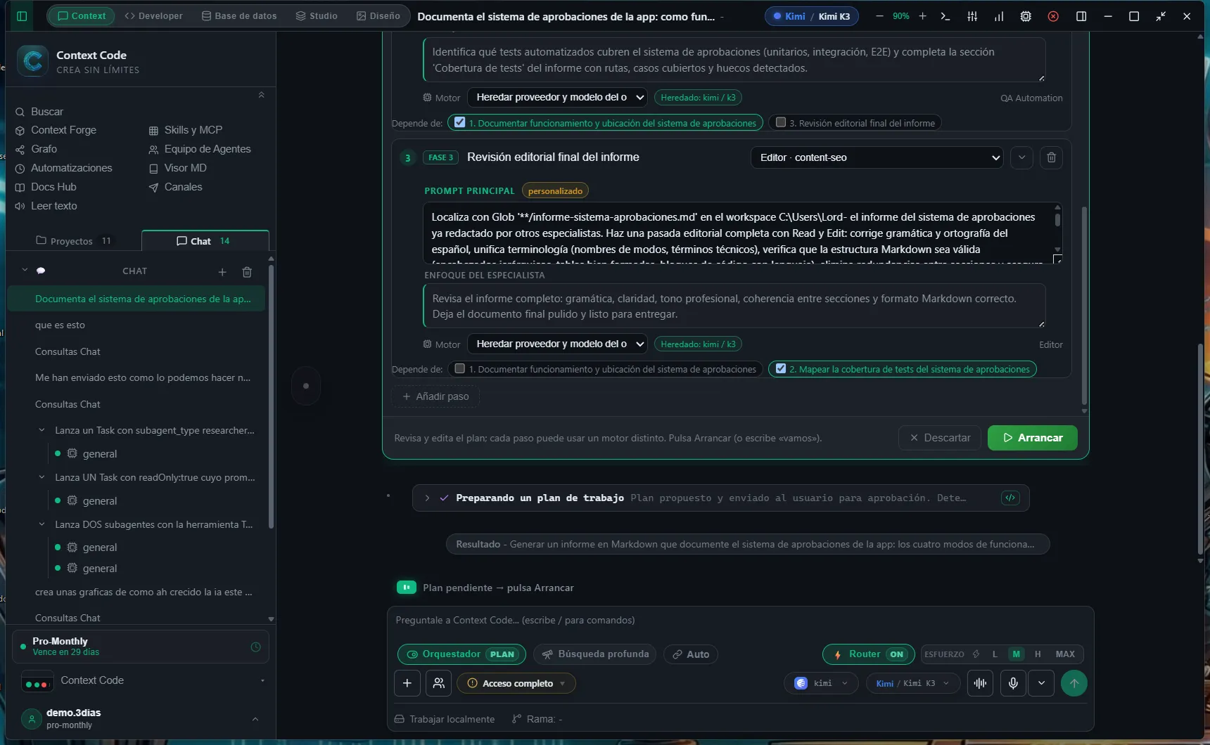Uncheck dependency 1 in step 2 row
This screenshot has height=745, width=1210.
click(x=459, y=122)
